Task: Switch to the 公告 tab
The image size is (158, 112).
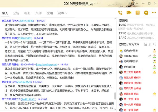Action: (16, 13)
